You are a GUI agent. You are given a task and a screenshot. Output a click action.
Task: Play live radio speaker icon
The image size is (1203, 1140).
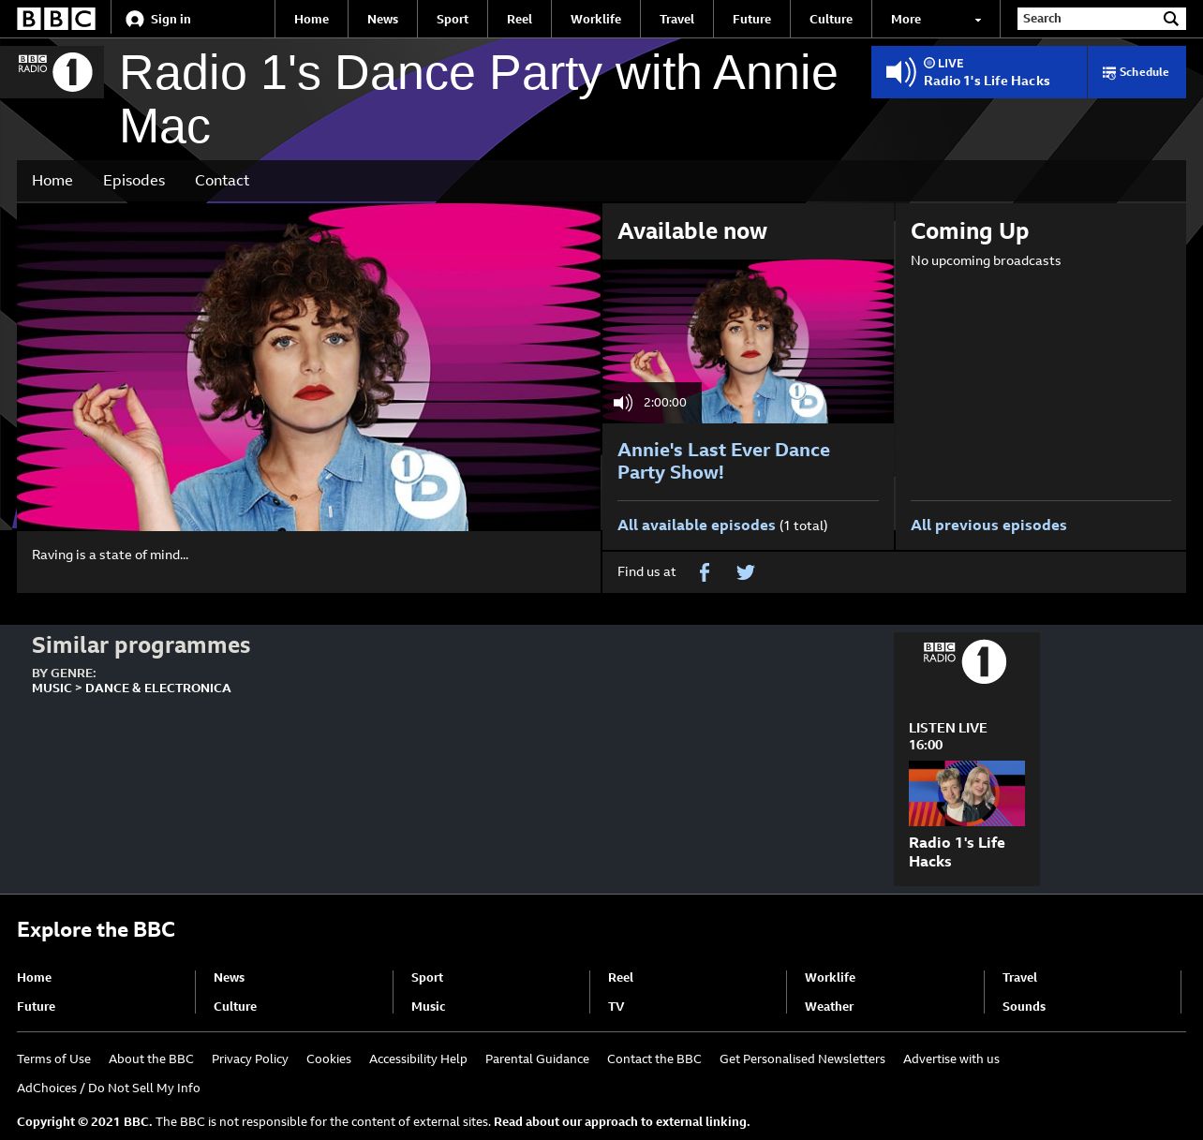click(900, 72)
